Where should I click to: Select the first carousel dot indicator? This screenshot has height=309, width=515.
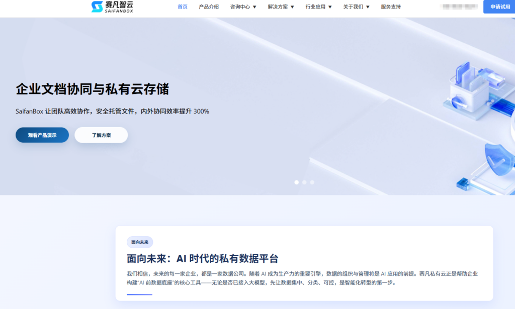[x=297, y=182]
